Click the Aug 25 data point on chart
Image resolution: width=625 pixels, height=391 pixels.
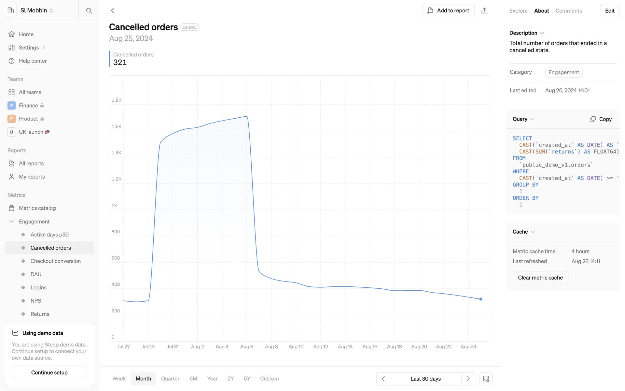481,299
